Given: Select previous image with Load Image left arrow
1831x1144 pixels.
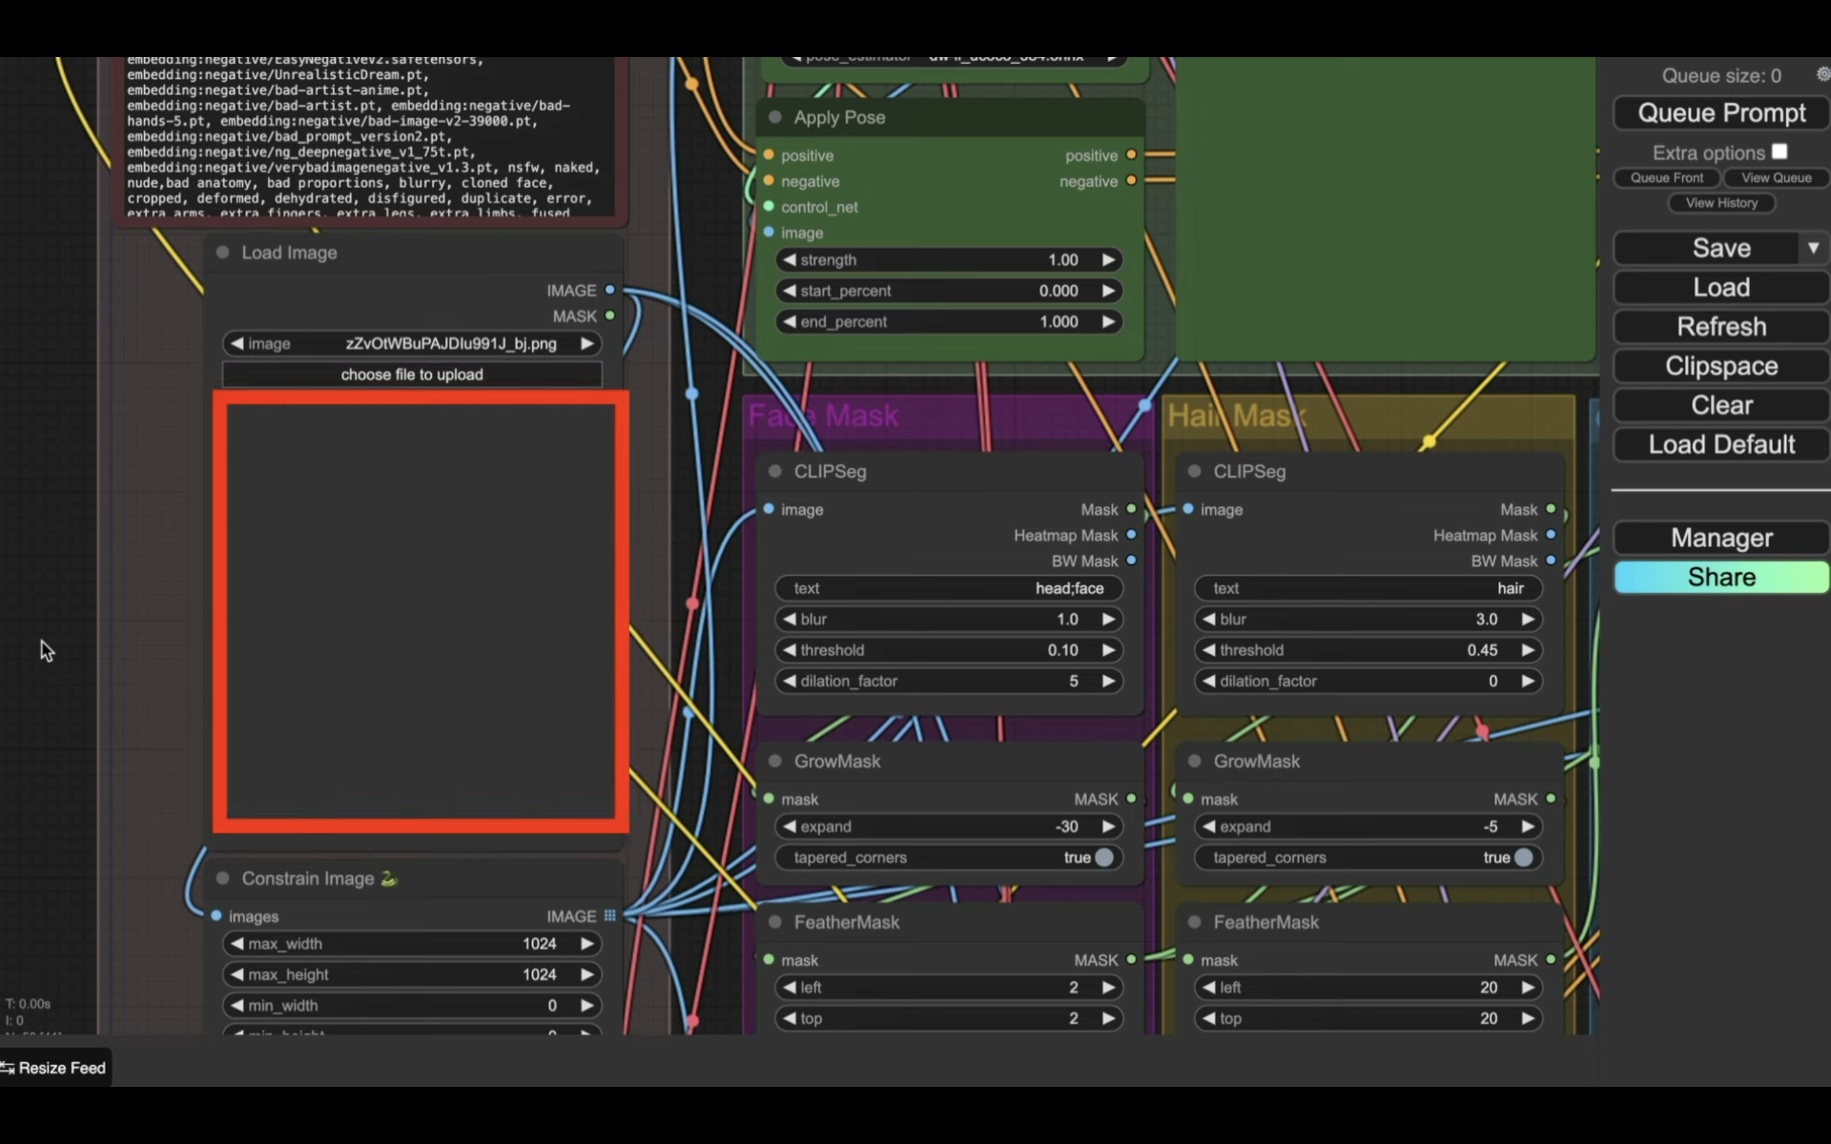Looking at the screenshot, I should (237, 343).
